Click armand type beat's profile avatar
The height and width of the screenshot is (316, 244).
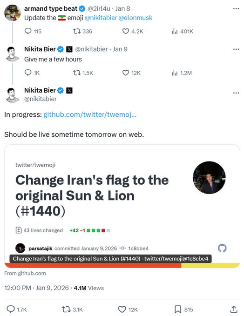(13, 13)
